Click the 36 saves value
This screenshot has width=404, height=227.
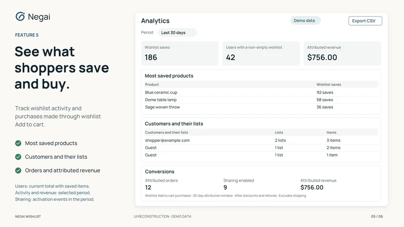[325, 107]
